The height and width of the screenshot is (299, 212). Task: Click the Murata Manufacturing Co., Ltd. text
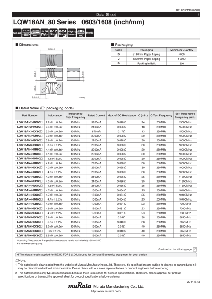119,286
